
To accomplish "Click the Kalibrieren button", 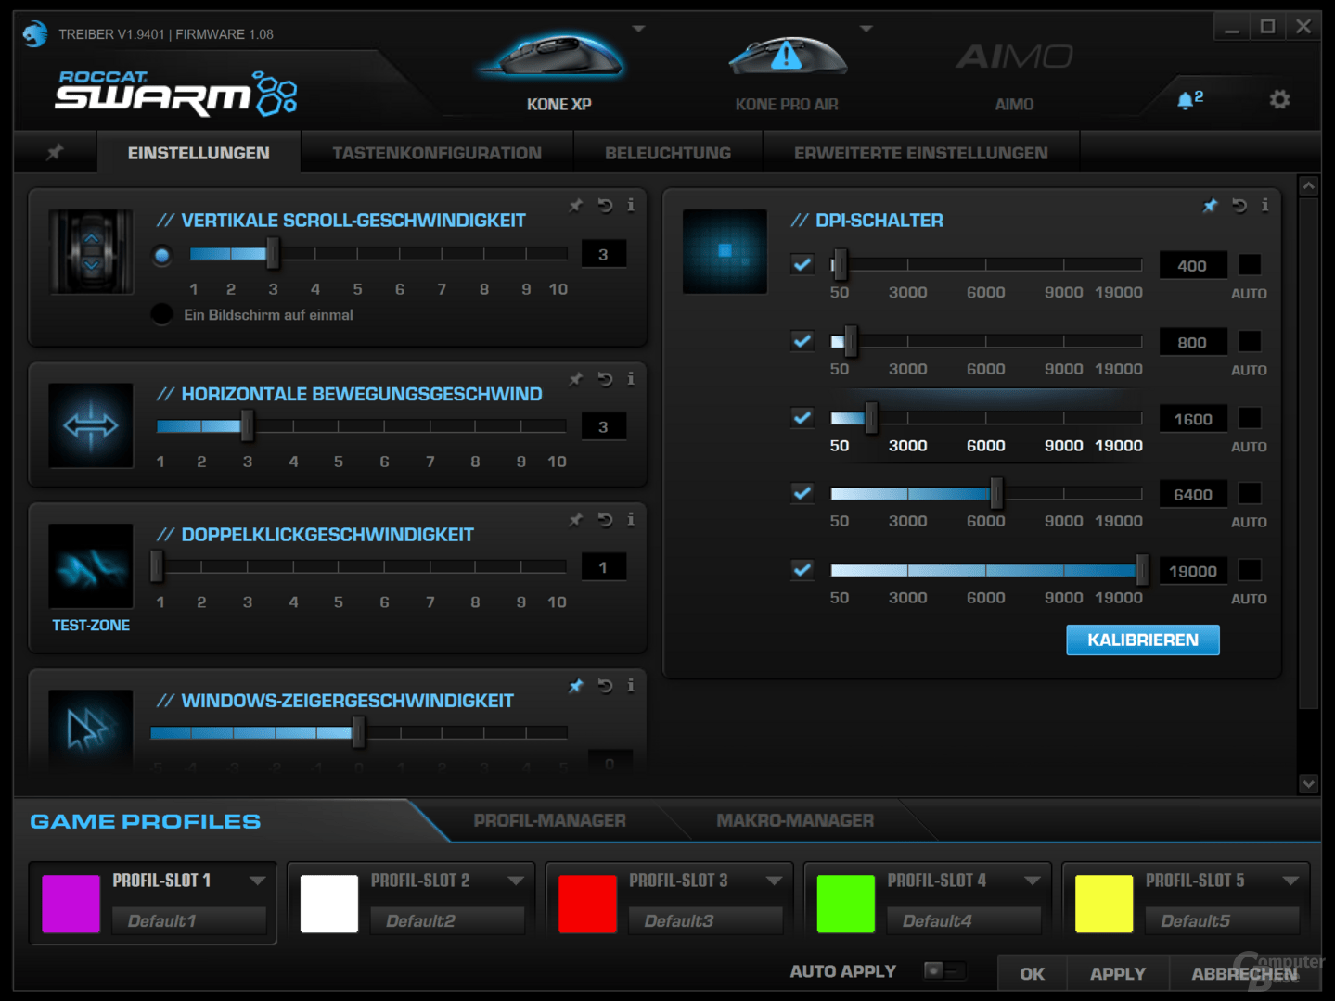I will [x=1143, y=640].
